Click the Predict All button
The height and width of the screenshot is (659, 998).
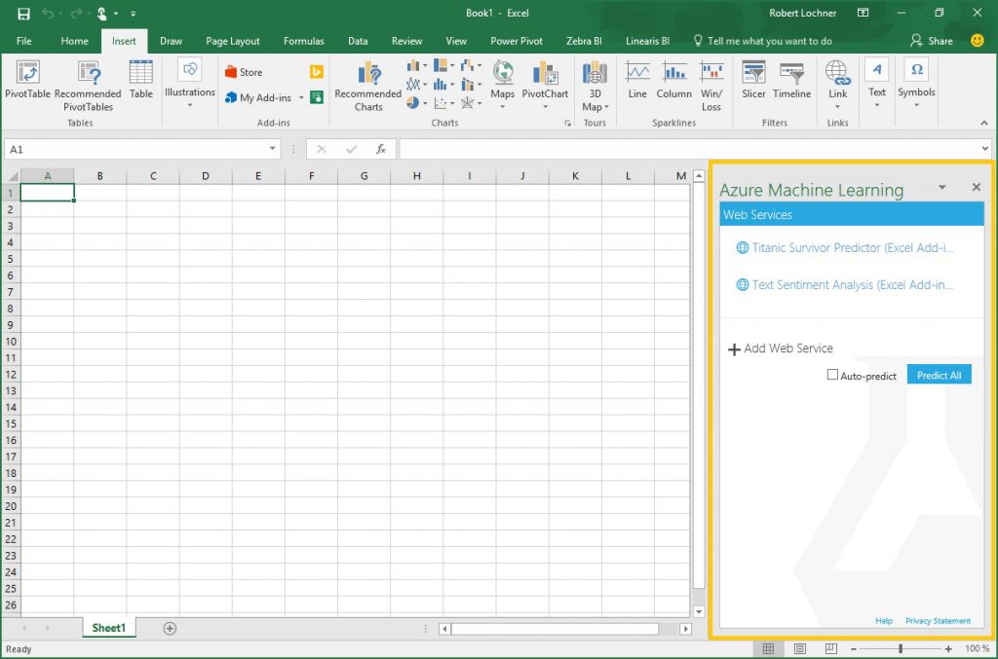939,375
